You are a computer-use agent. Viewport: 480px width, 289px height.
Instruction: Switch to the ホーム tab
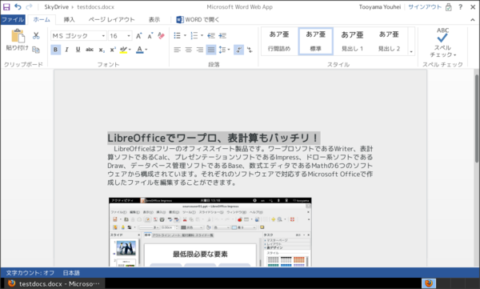point(42,20)
